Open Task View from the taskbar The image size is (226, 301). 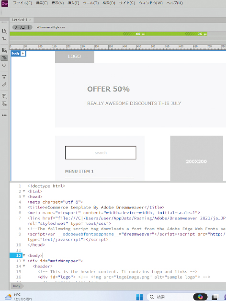click(215, 297)
